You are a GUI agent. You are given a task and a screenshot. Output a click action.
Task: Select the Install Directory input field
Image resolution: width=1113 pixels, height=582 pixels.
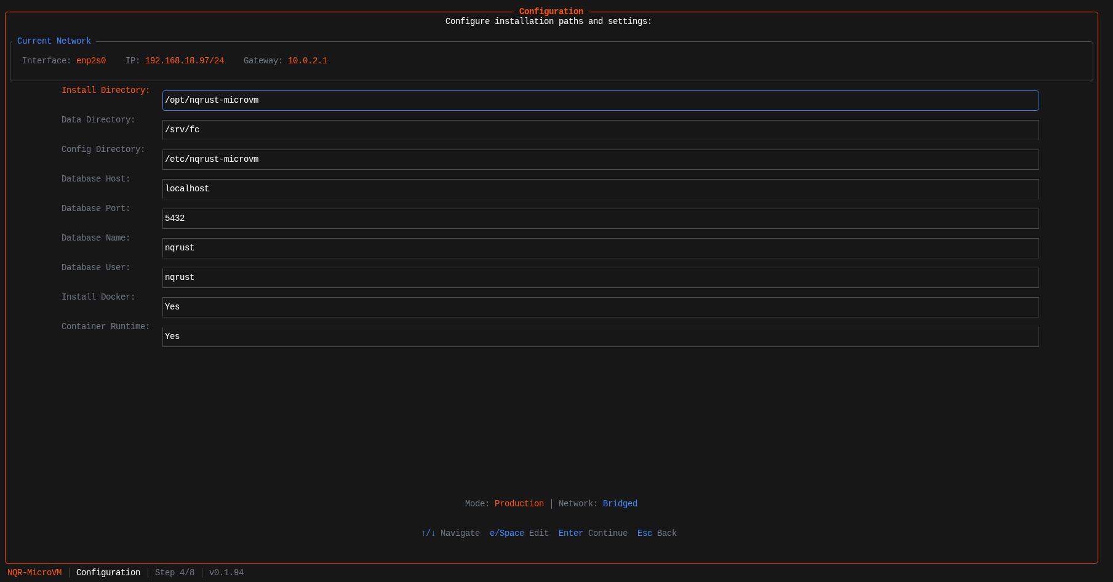click(x=600, y=100)
